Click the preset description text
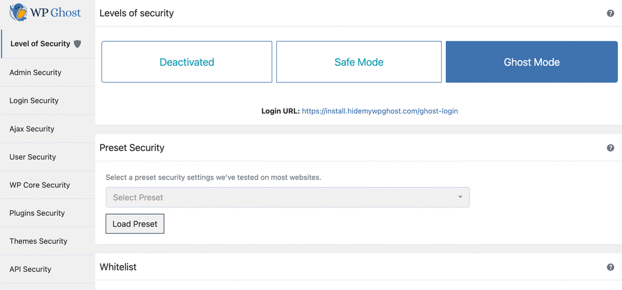The height and width of the screenshot is (290, 622). click(x=213, y=178)
